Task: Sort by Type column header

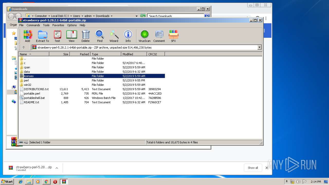Action: tap(106, 54)
